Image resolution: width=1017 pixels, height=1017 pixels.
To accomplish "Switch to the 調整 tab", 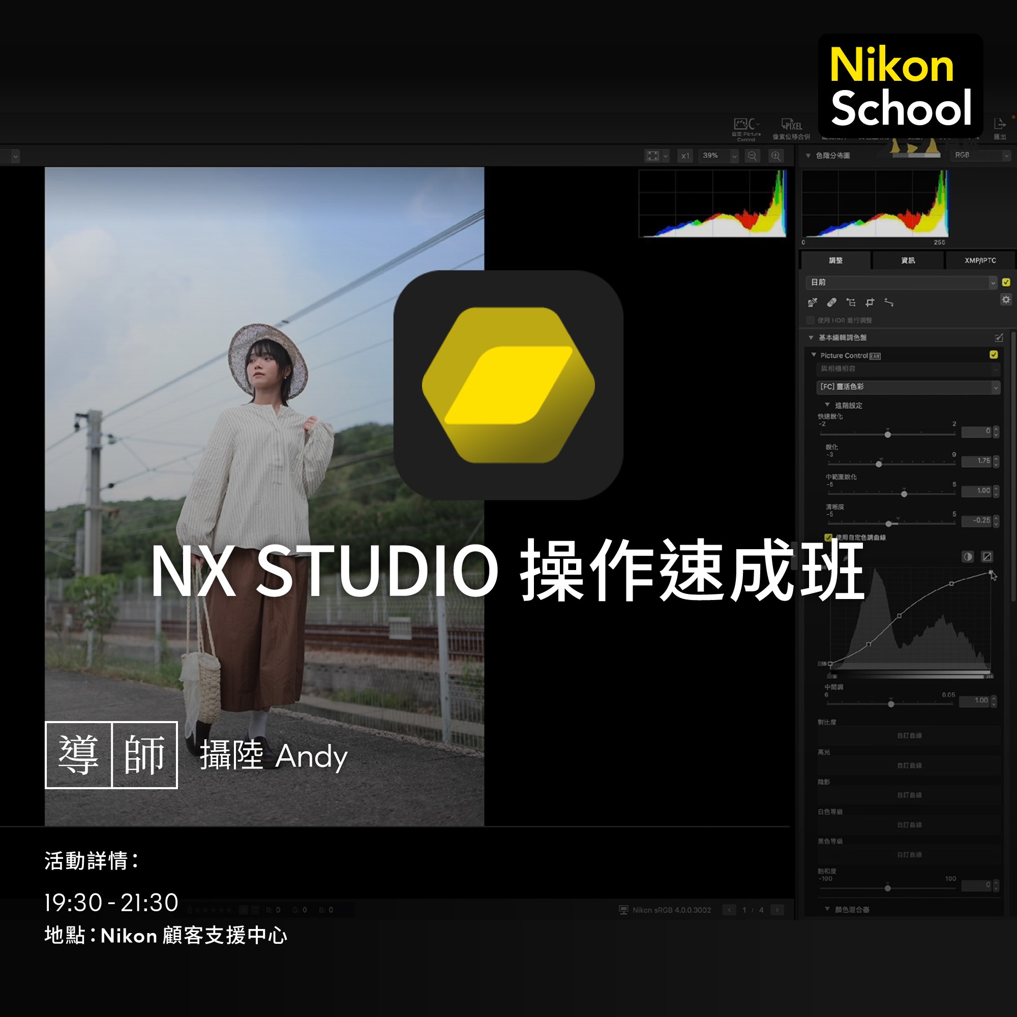I will coord(835,260).
